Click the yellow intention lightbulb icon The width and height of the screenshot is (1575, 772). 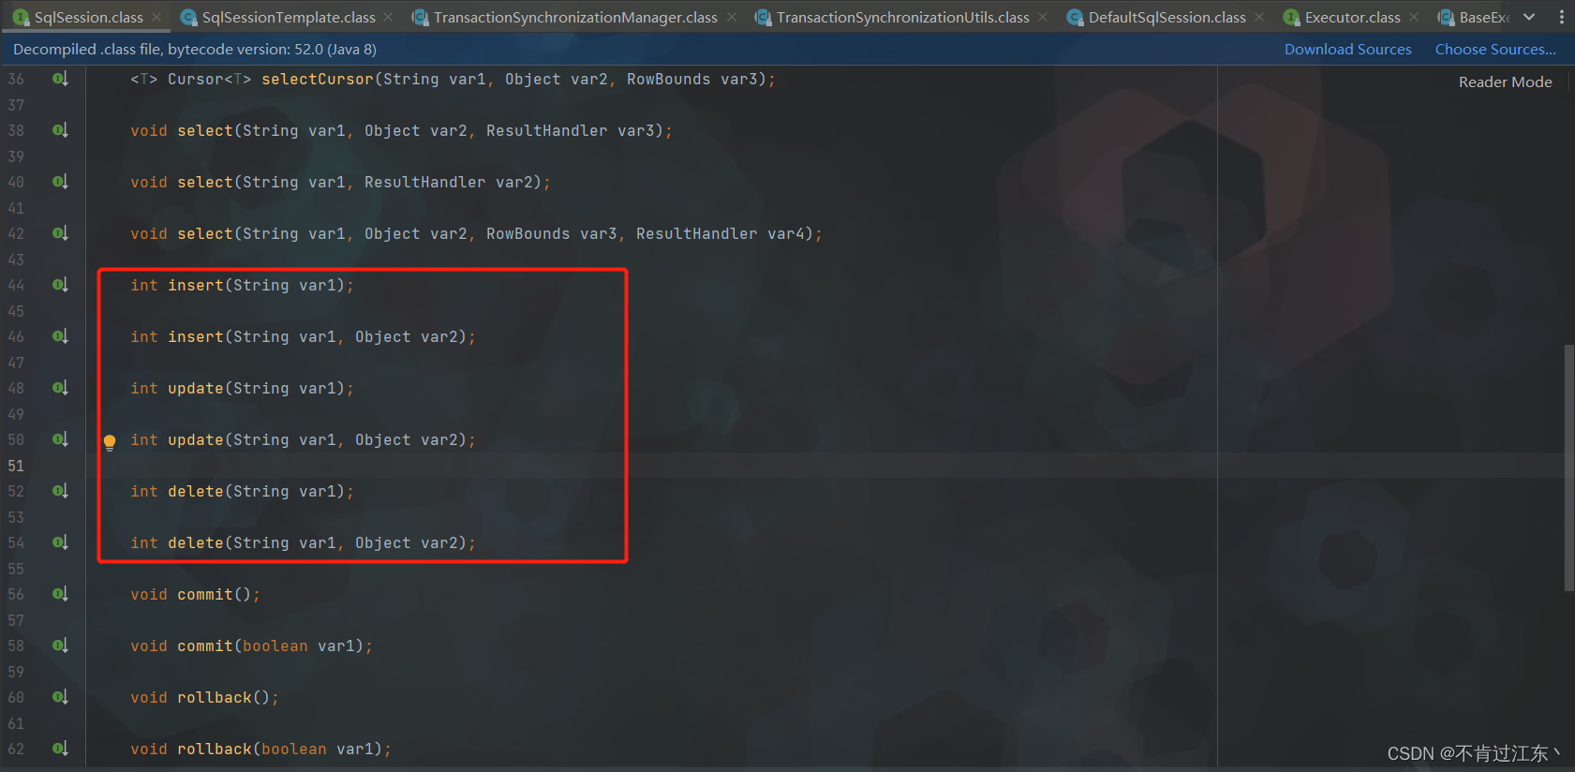tap(110, 442)
